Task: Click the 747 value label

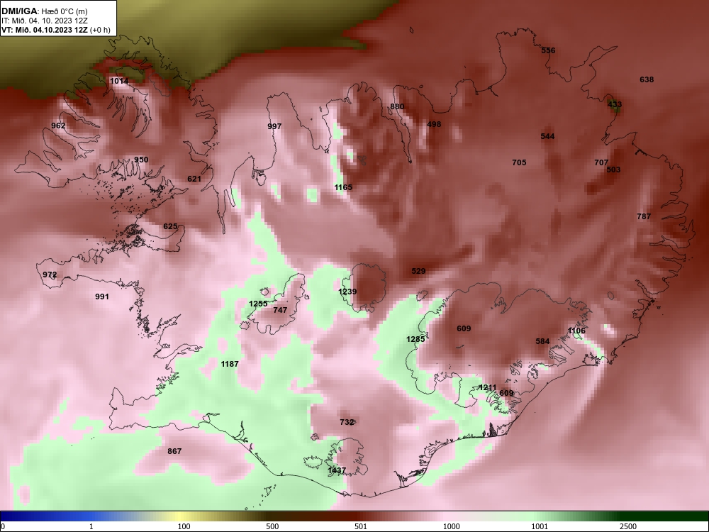Action: [280, 310]
